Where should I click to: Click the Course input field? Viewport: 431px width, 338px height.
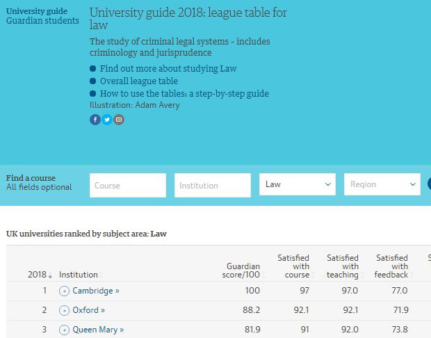point(128,186)
